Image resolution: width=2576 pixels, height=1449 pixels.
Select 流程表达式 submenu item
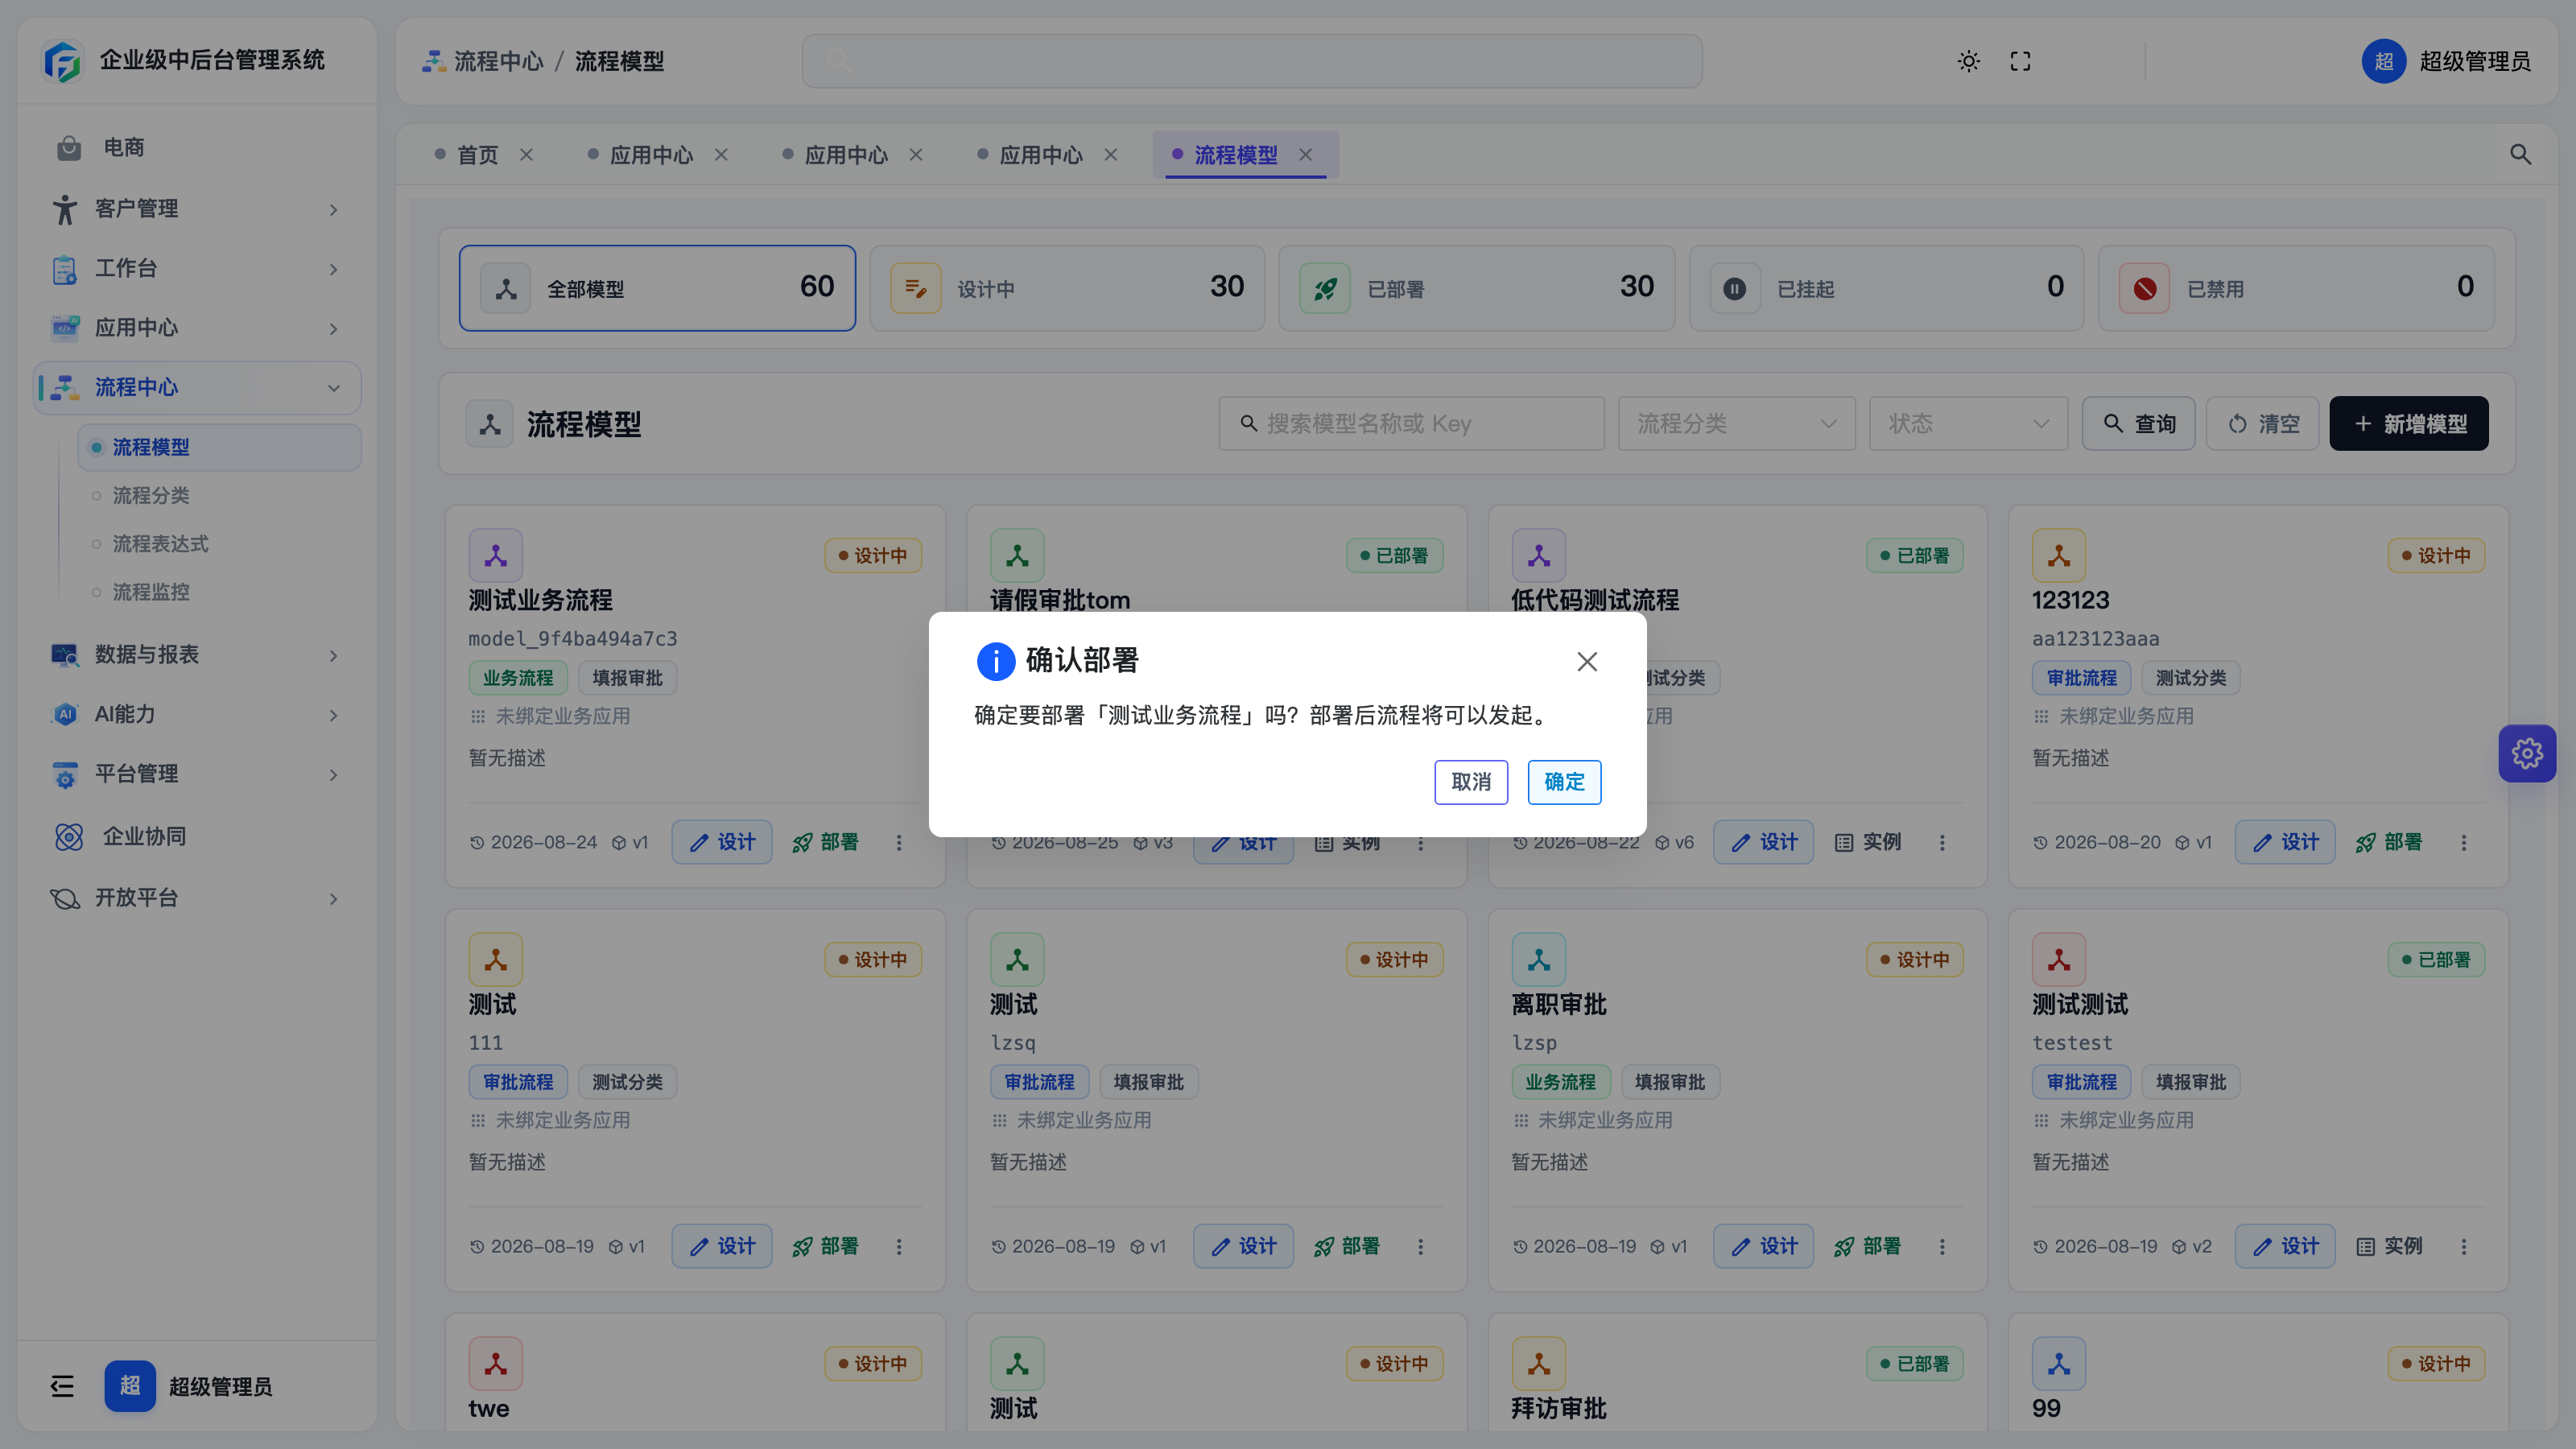(219, 544)
